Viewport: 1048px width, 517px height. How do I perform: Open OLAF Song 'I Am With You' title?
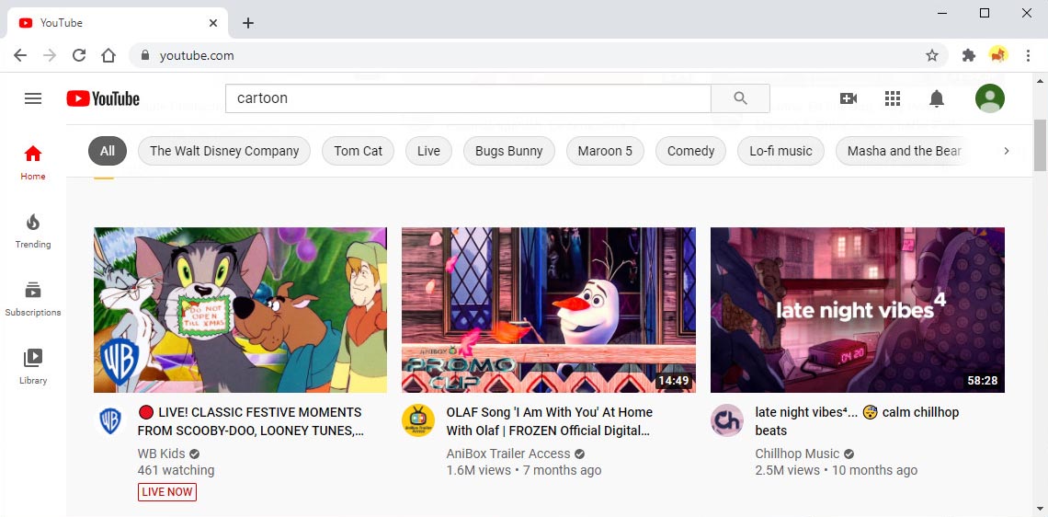(550, 421)
